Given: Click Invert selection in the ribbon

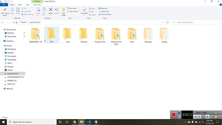Looking at the screenshot, I should click(105, 15).
